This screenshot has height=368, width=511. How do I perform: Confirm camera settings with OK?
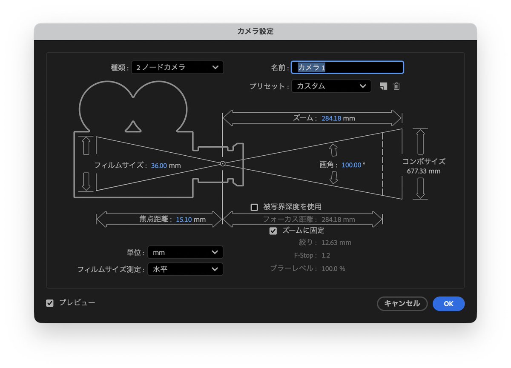point(448,304)
